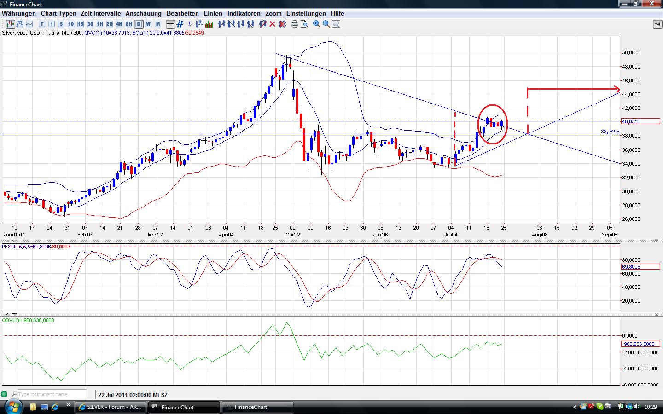Select daily D interval
This screenshot has width=663, height=414.
(x=139, y=24)
